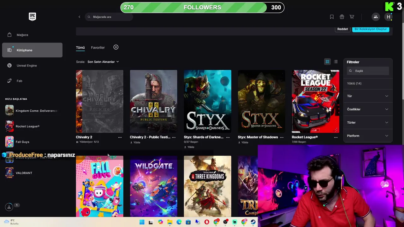Open Opera browser from the taskbar
Viewport: 404px width, 227px height.
[x=207, y=222]
